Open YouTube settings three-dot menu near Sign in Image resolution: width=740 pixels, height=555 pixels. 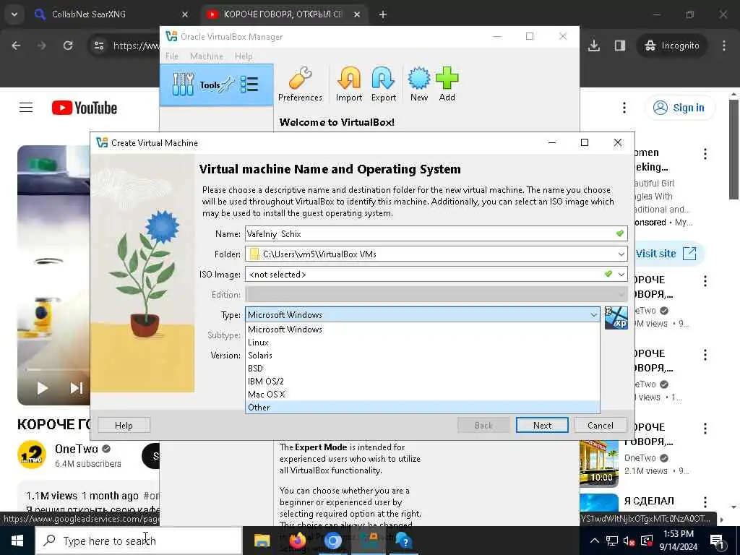(624, 108)
